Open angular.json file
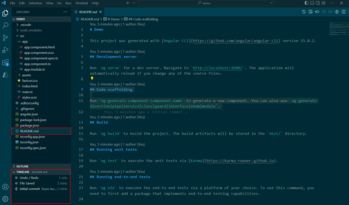349x205 pixels. [x=29, y=114]
